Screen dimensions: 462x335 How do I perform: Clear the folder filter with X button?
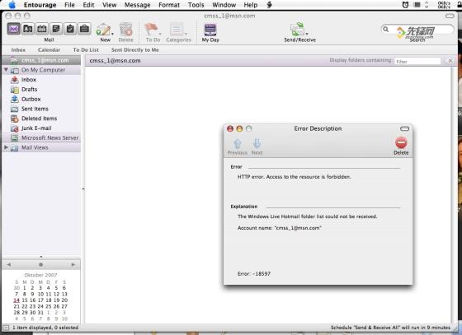point(450,61)
